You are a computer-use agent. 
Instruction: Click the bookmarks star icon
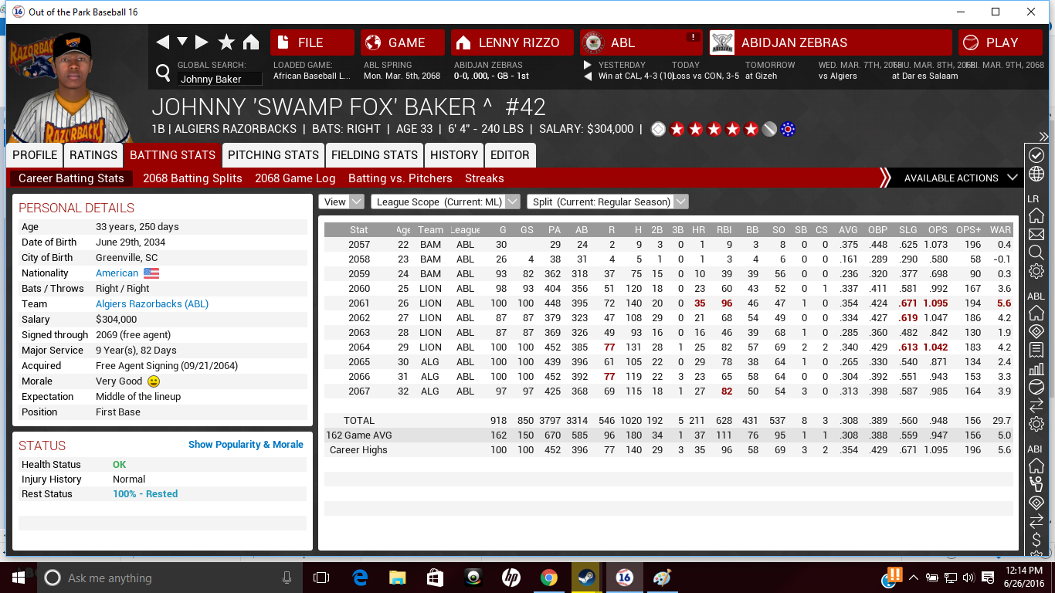click(x=226, y=42)
